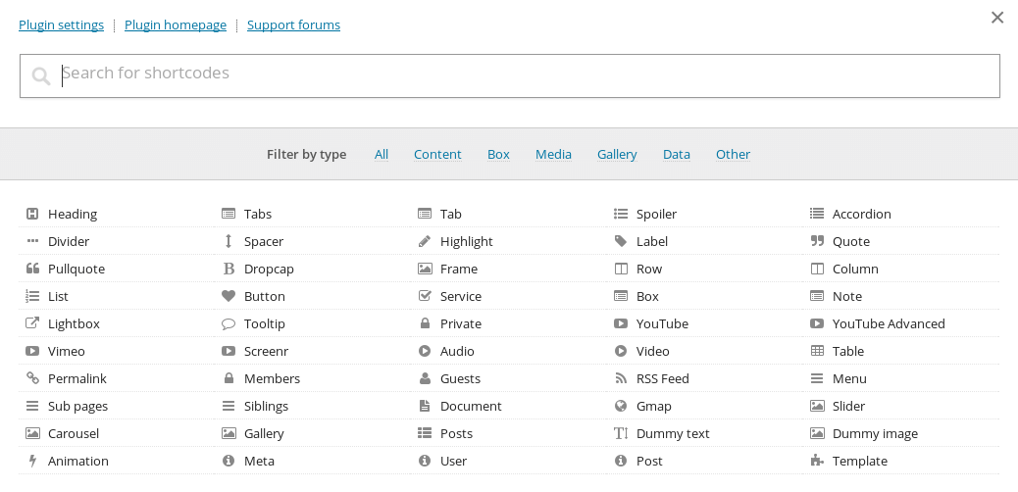
Task: Click the Private padlock icon
Action: pos(425,323)
